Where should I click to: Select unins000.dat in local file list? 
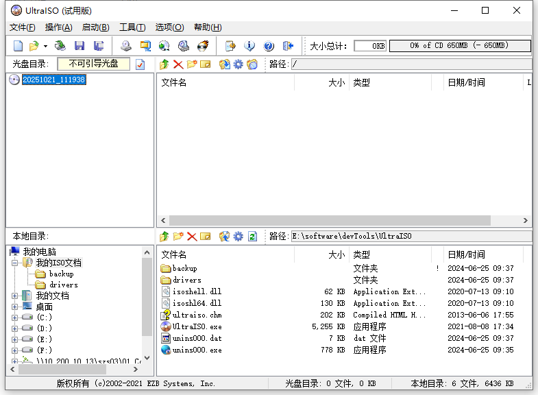(x=197, y=338)
